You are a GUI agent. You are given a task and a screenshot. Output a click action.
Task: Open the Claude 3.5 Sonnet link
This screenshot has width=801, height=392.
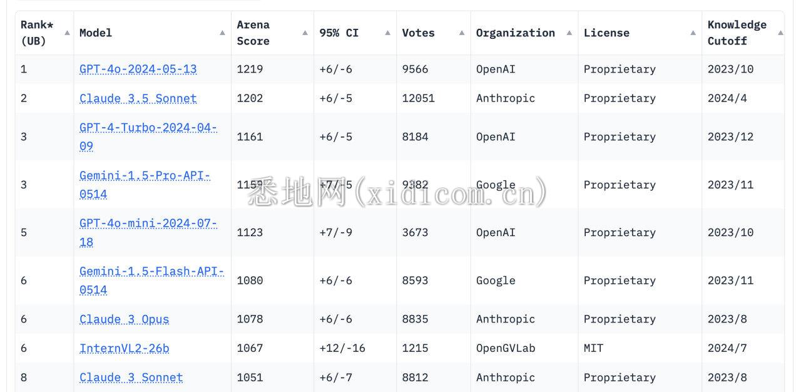click(138, 98)
